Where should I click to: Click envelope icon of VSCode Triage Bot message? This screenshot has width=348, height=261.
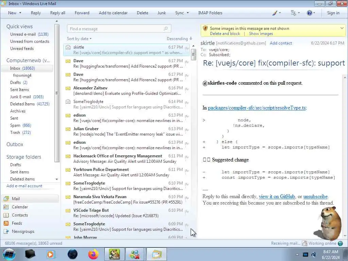point(68,211)
